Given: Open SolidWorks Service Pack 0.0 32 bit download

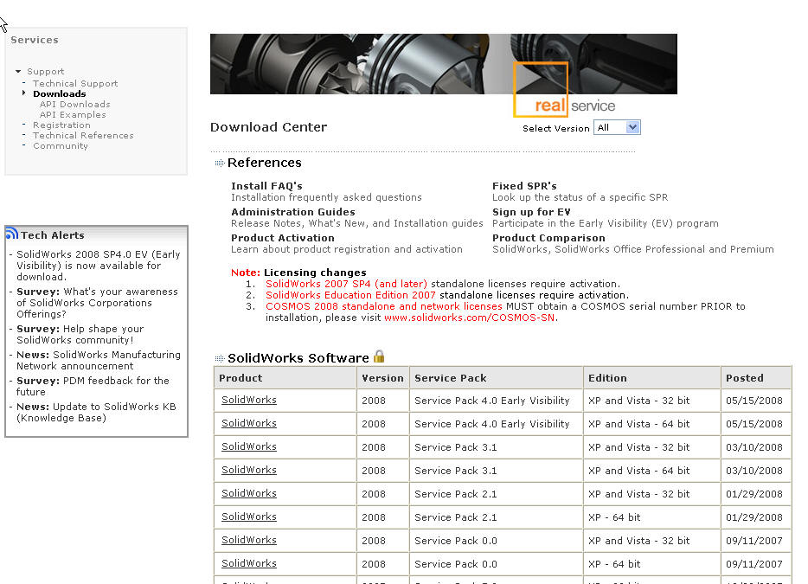Looking at the screenshot, I should click(x=249, y=540).
